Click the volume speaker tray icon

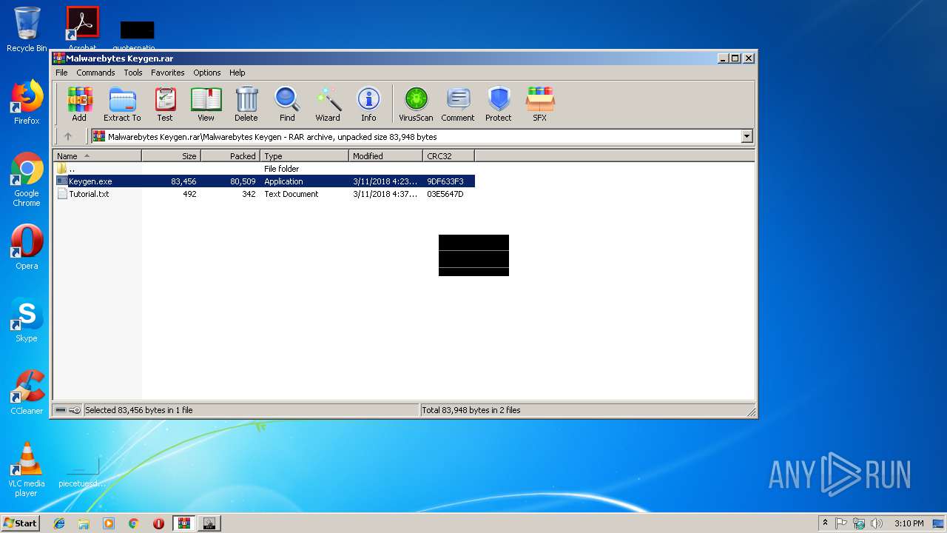tap(877, 523)
